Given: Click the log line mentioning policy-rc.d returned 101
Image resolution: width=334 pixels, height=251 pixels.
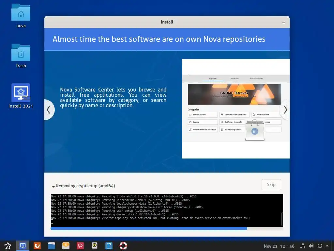Looking at the screenshot, I should (151, 218).
